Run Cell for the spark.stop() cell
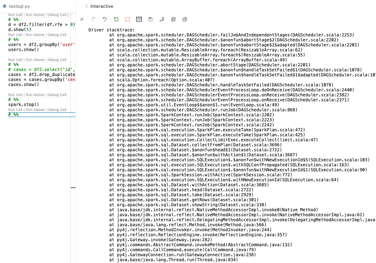The width and height of the screenshot is (376, 263). [x=15, y=95]
